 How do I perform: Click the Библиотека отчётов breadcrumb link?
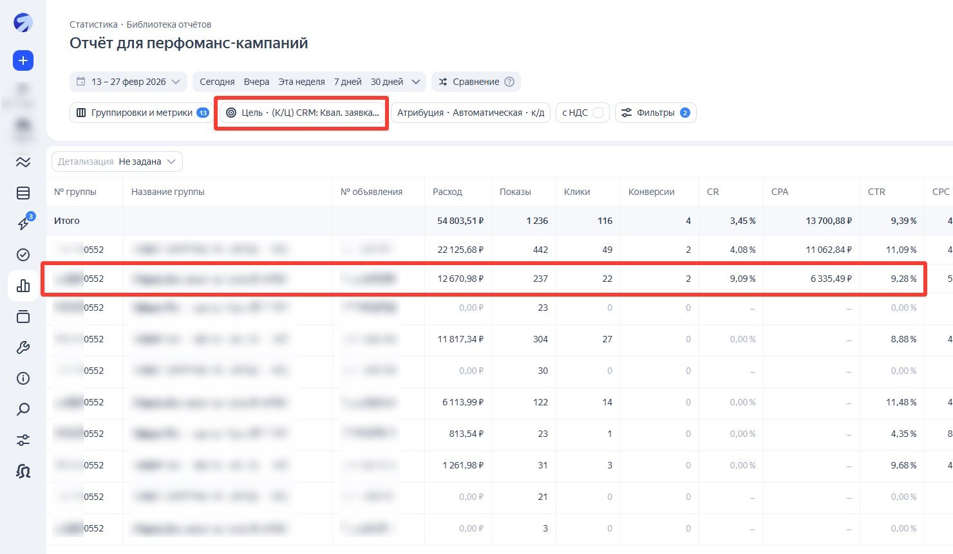click(x=169, y=24)
